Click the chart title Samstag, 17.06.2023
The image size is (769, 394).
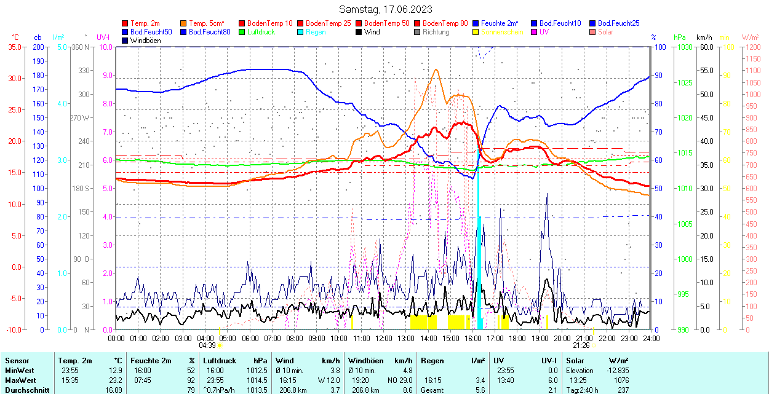click(x=386, y=9)
